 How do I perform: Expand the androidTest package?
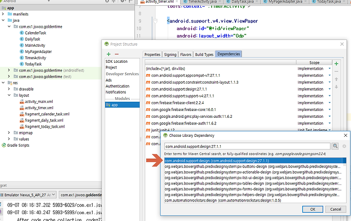click(x=9, y=71)
